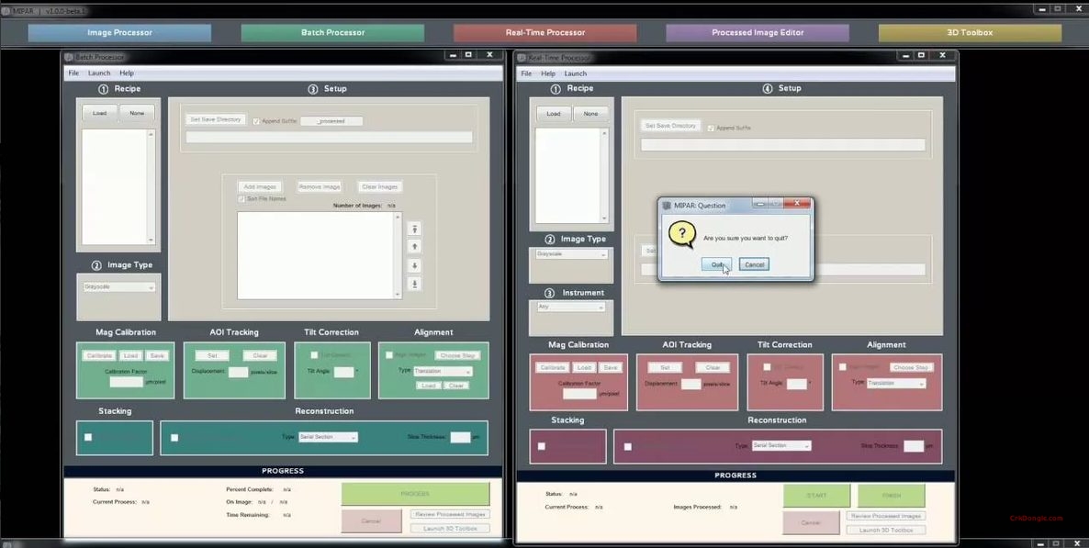Check Reconstruction box in Real-Time Processor

pos(628,447)
